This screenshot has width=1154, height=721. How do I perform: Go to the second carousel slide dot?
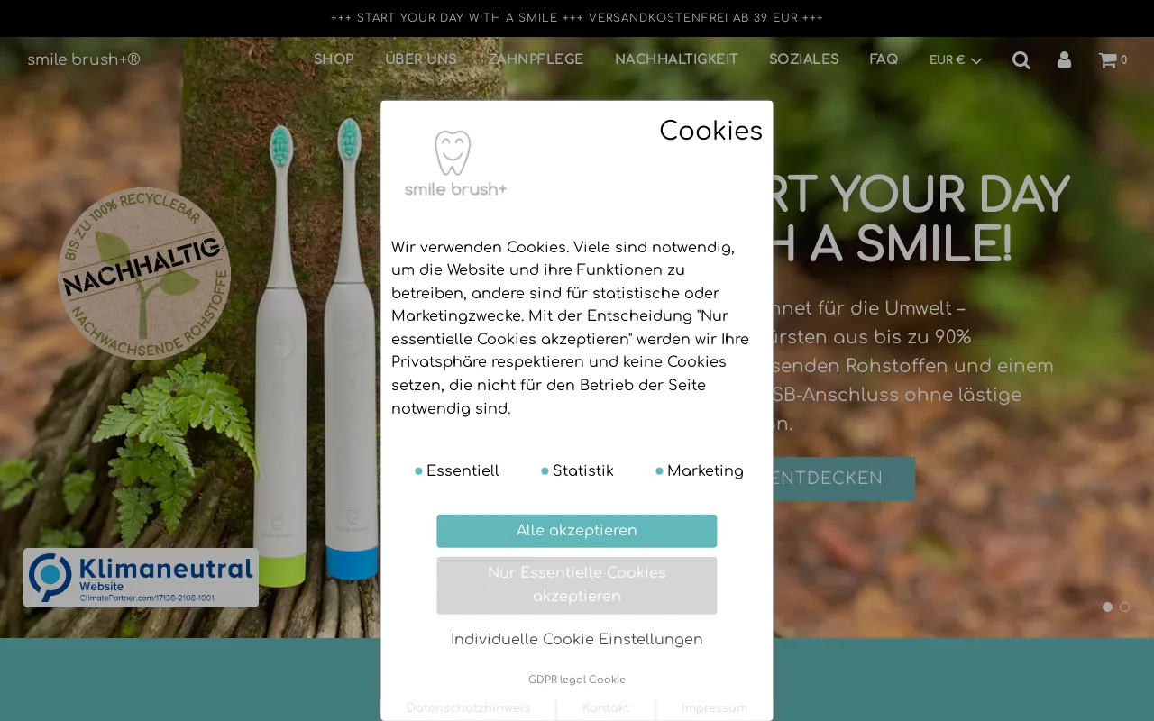(1124, 607)
